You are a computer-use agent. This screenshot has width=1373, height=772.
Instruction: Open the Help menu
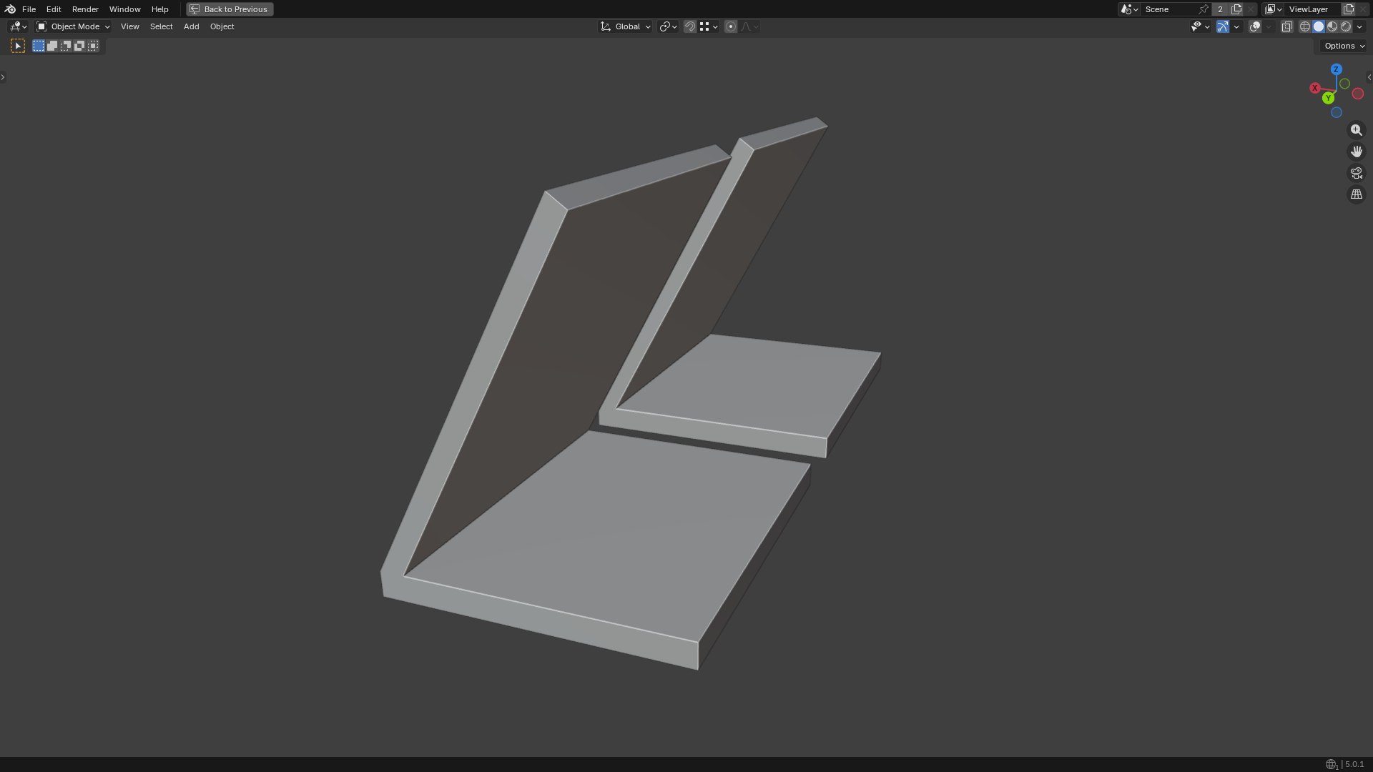point(159,9)
